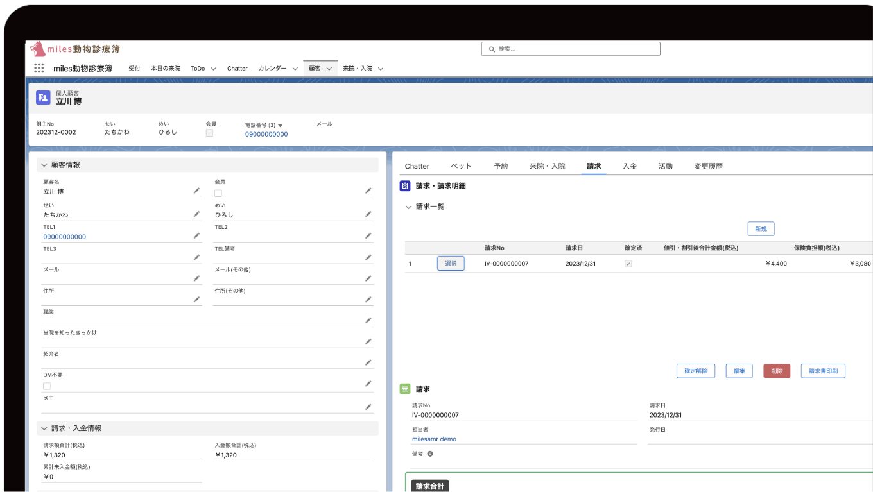Expand the 電話番号 (3) dropdown
Viewport: 873px width, 492px height.
pyautogui.click(x=281, y=125)
